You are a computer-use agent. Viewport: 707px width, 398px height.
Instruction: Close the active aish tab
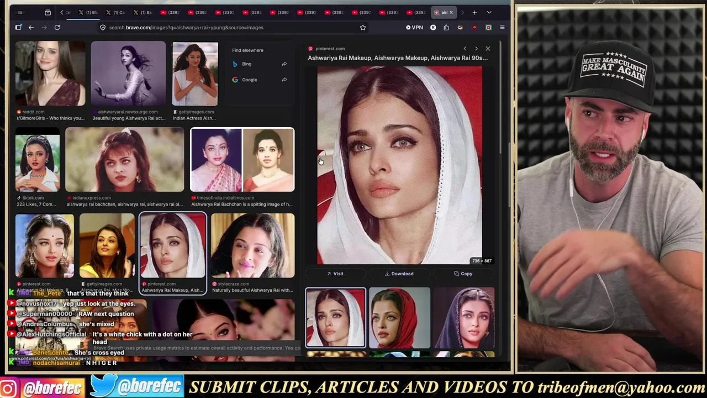pyautogui.click(x=451, y=12)
